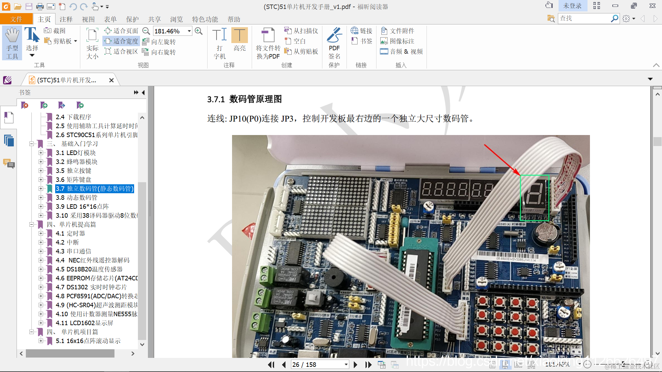Open the Comments sidebar panel
Viewport: 662px width, 372px height.
pos(9,164)
